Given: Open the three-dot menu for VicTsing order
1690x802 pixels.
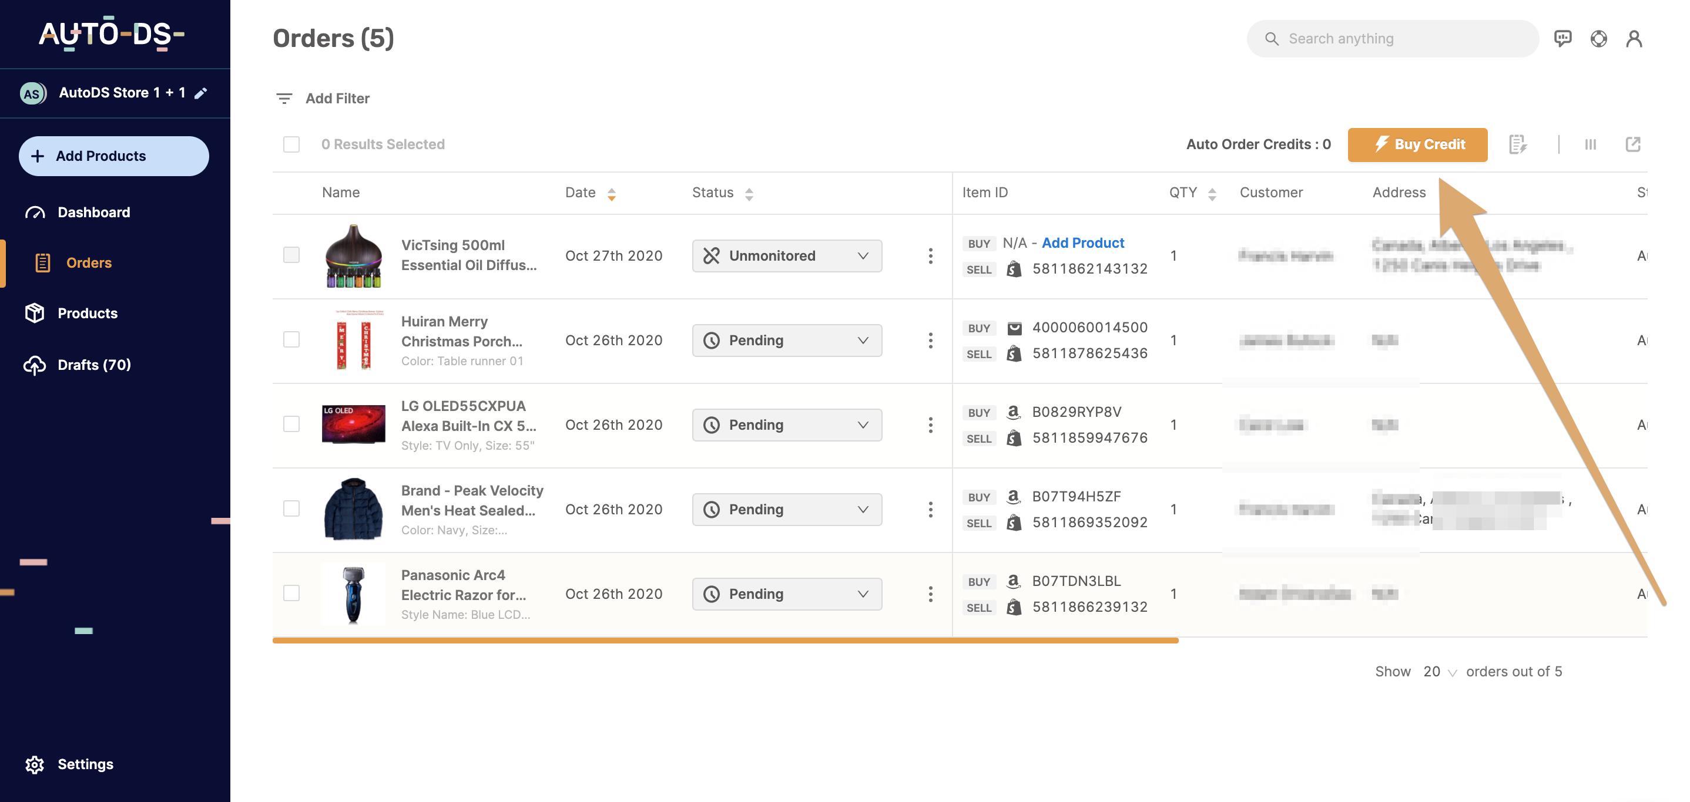Looking at the screenshot, I should pyautogui.click(x=930, y=255).
